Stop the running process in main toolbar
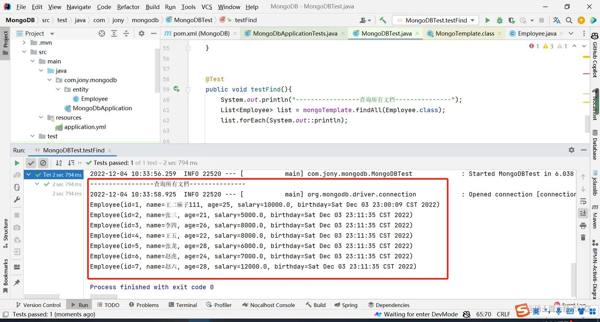The height and width of the screenshot is (322, 600). click(542, 20)
